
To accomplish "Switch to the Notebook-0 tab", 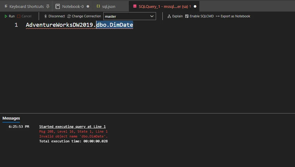I will [73, 6].
